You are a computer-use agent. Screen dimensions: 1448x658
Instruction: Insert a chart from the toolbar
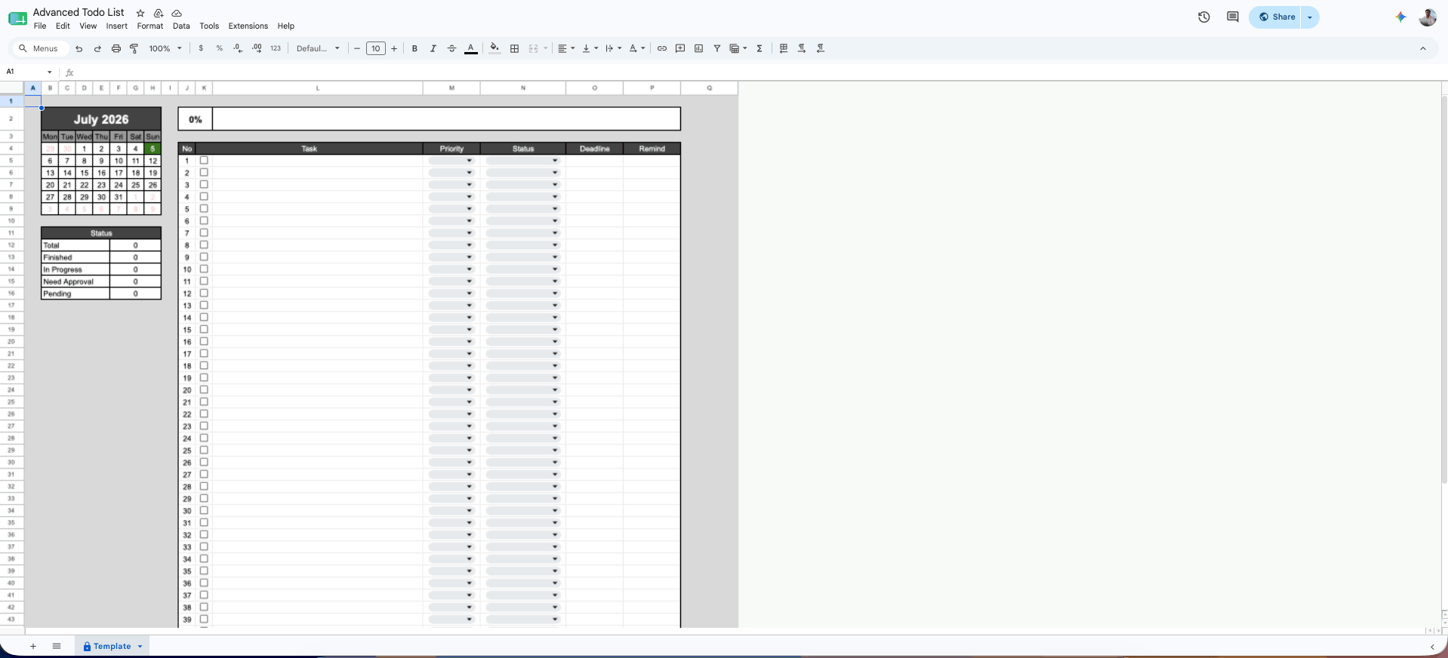coord(698,48)
